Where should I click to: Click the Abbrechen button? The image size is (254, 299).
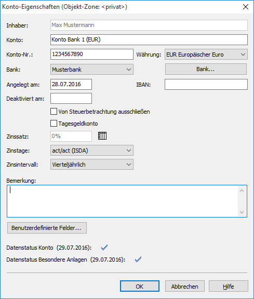185,286
